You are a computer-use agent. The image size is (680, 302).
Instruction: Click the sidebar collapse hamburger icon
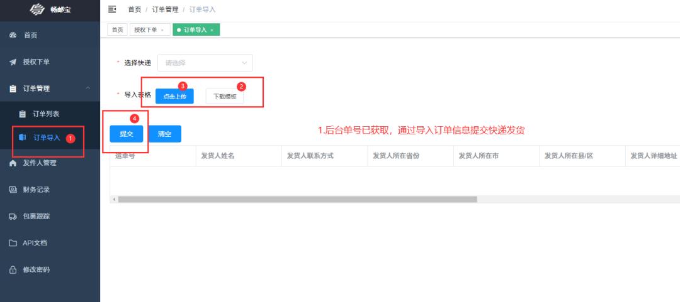(x=112, y=9)
